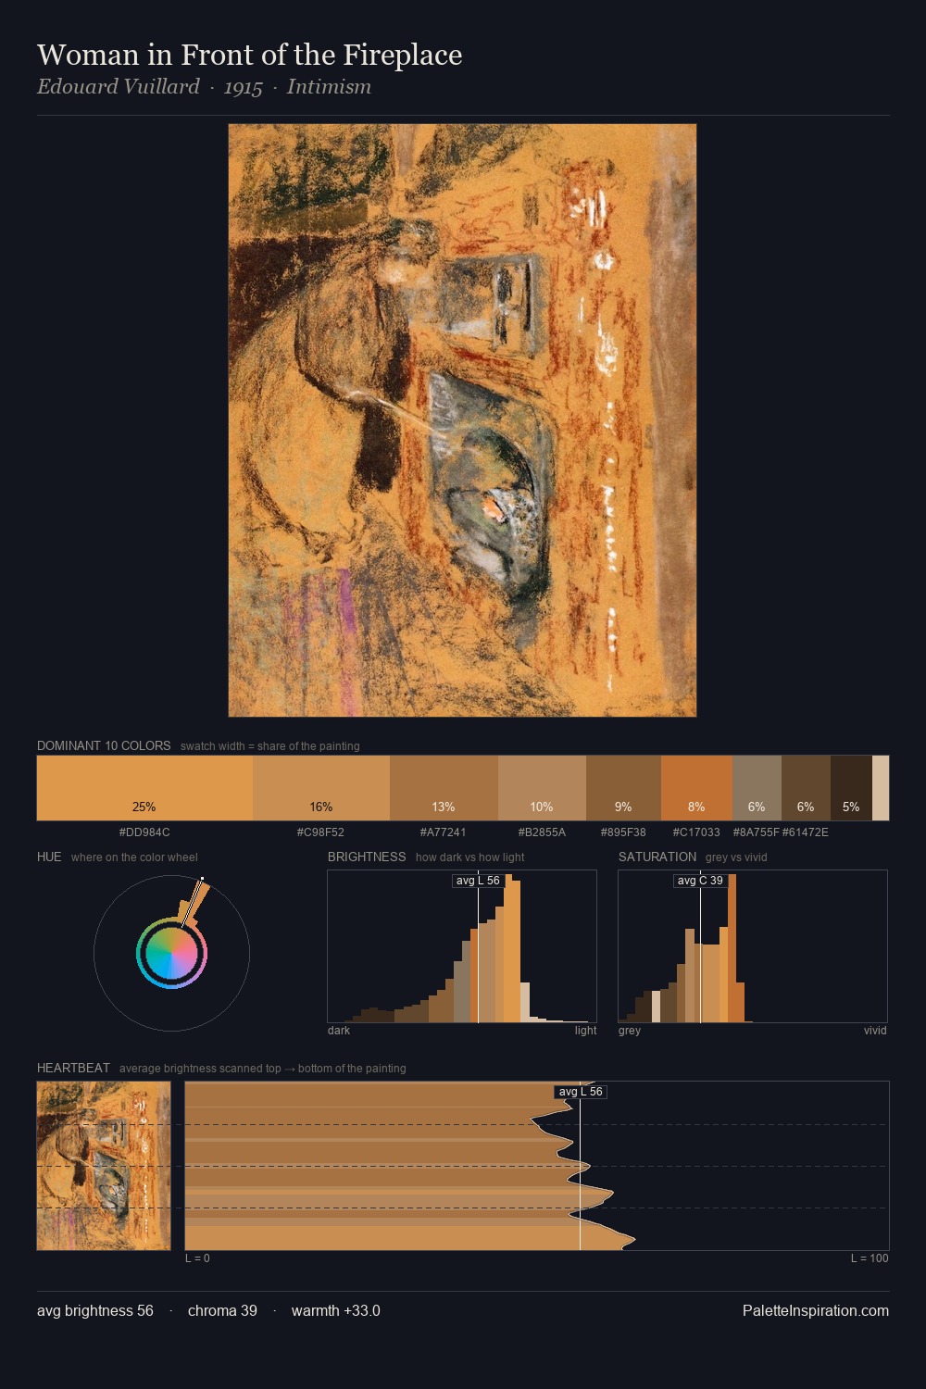Viewport: 926px width, 1389px height.
Task: Click the DOMINANT 10 COLORS heading
Action: [104, 745]
